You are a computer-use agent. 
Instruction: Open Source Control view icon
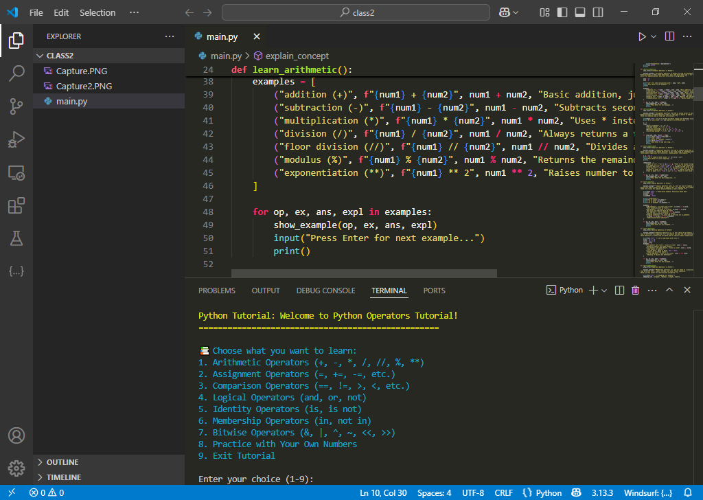point(16,106)
